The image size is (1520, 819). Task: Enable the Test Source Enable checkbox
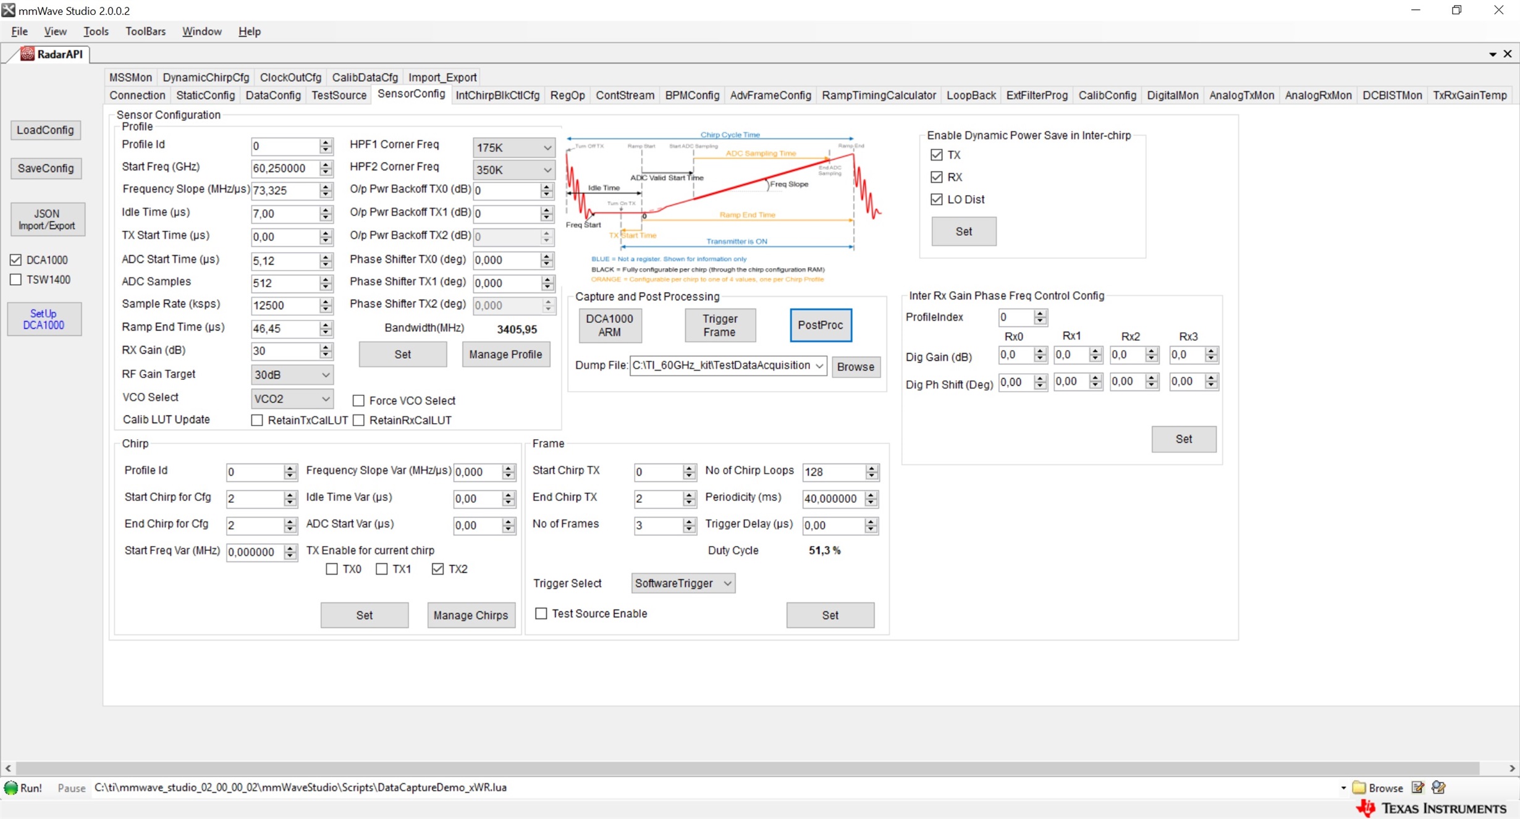pos(541,613)
